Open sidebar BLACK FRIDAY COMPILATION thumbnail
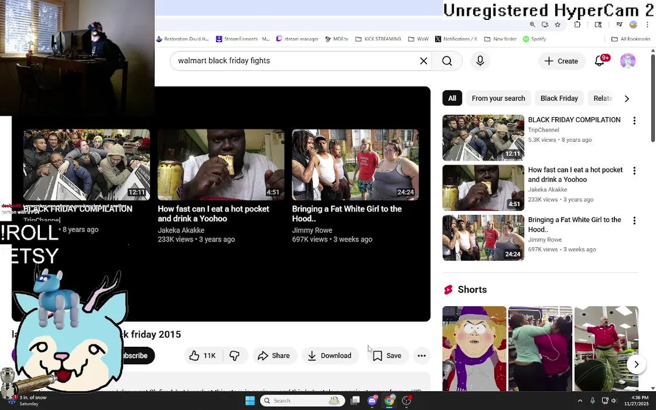Screen dimensions: 656x410 point(483,138)
